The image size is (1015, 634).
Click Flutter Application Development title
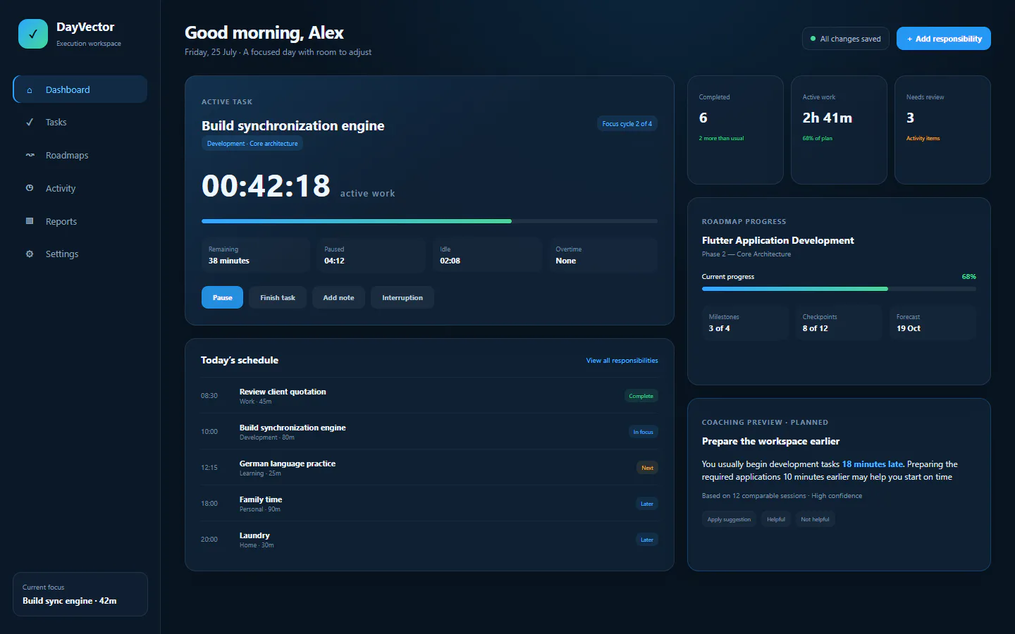(777, 241)
